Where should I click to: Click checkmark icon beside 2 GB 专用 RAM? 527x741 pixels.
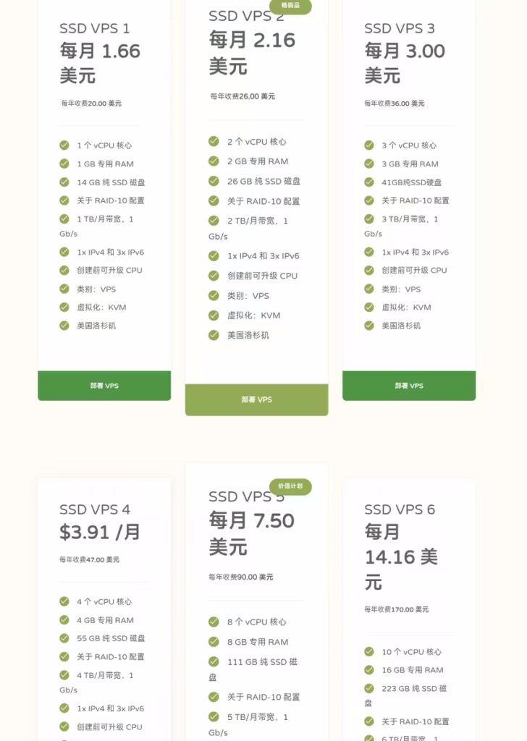coord(214,161)
